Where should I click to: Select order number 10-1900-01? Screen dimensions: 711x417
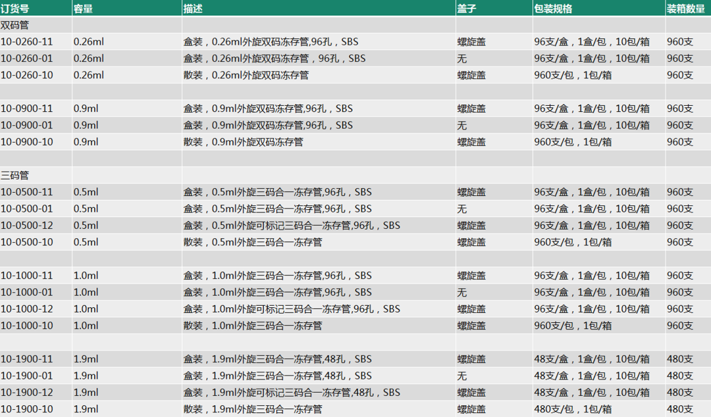[x=27, y=376]
